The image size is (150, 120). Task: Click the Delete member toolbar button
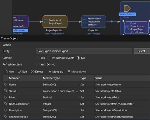[37, 71]
